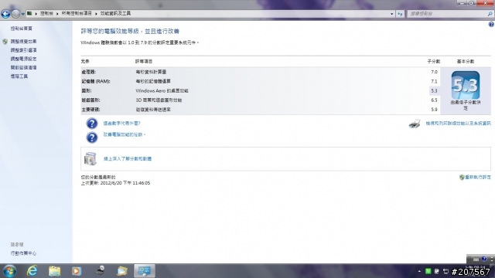Click the highlighted 5.3 subscore cell
This screenshot has height=278, width=495.
click(435, 91)
